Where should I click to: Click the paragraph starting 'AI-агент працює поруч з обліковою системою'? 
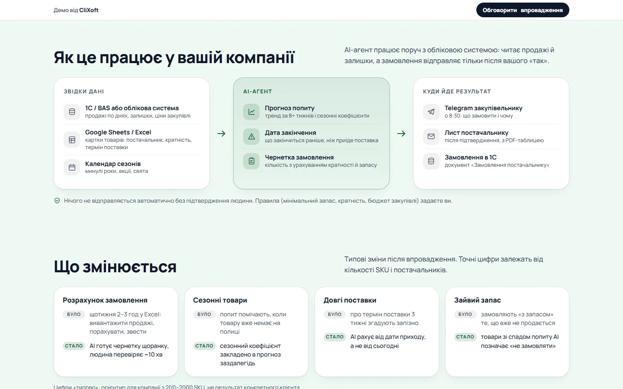click(449, 55)
